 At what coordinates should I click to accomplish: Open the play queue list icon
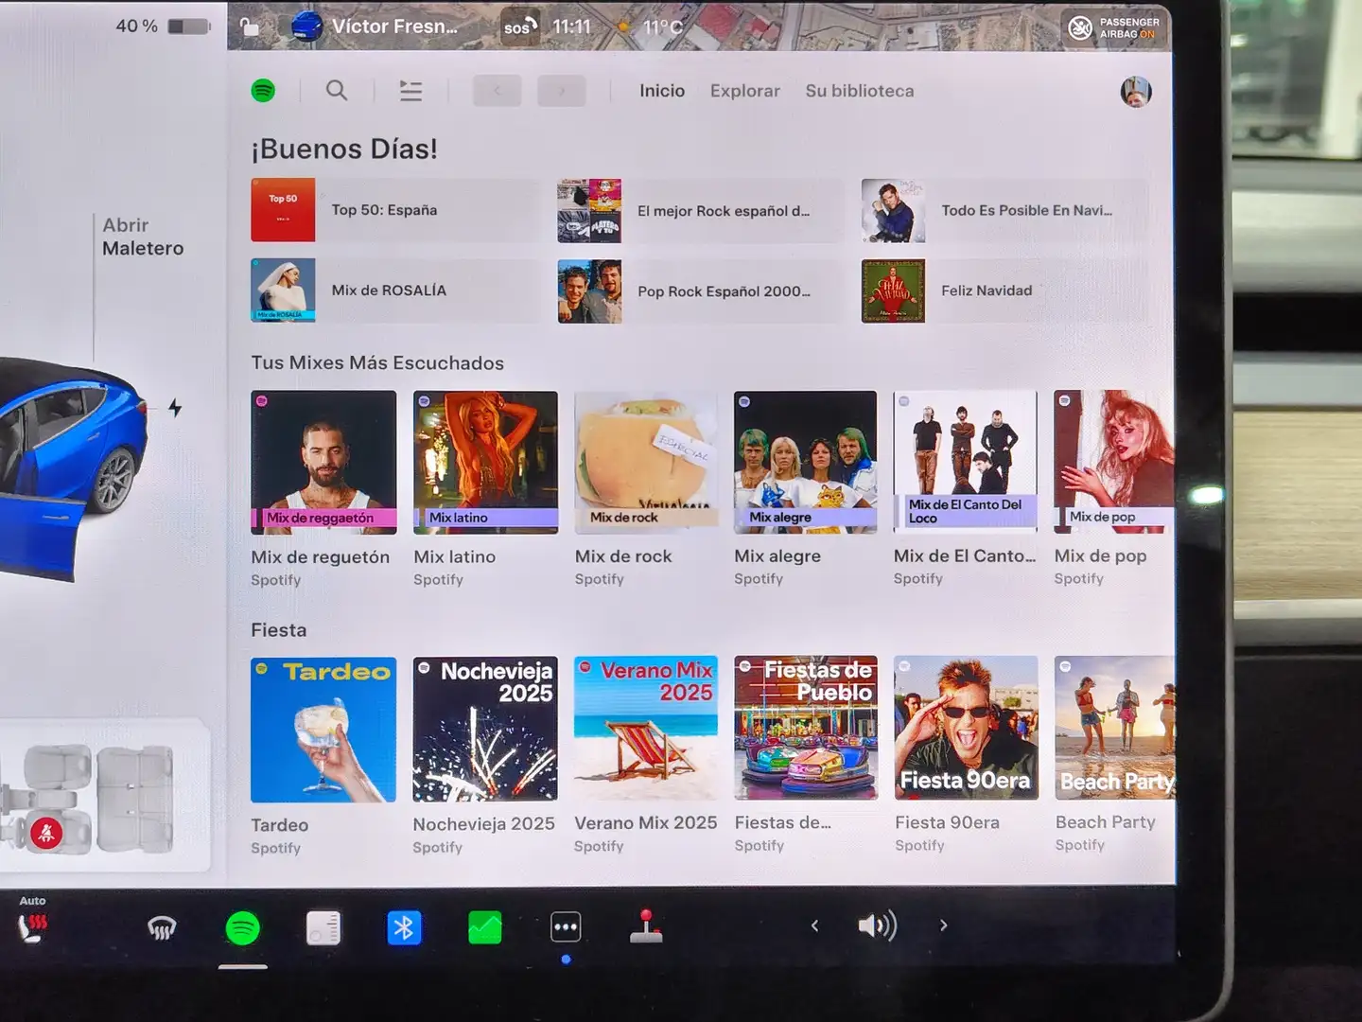coord(410,91)
